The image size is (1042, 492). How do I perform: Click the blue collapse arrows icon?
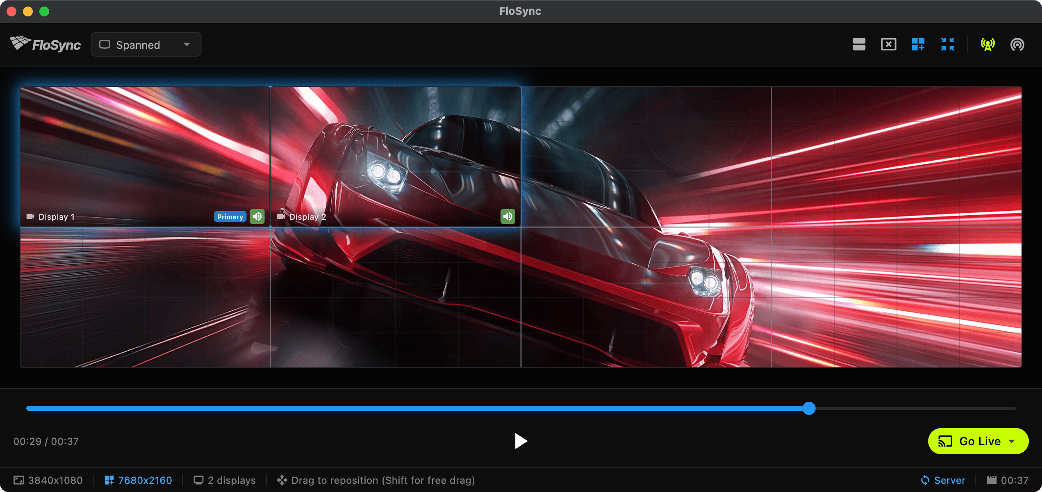[x=947, y=44]
